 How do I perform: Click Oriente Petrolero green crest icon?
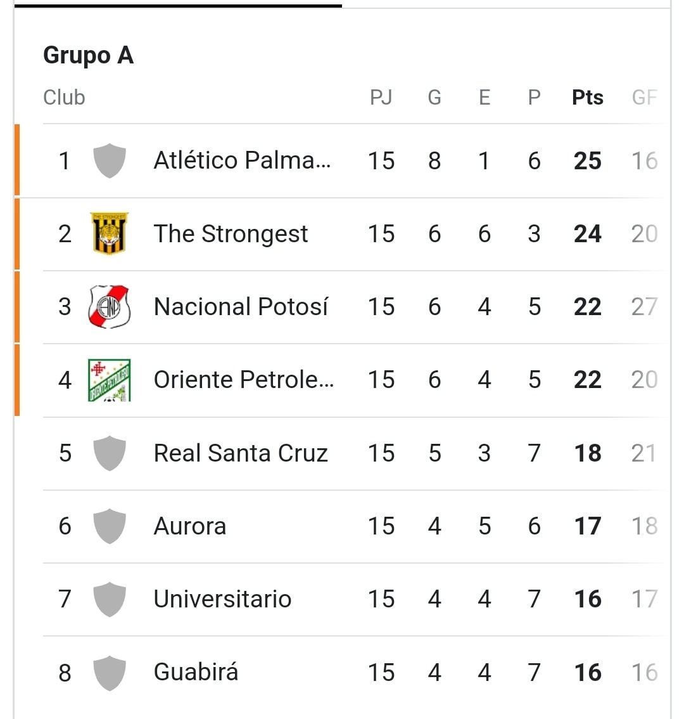pyautogui.click(x=110, y=380)
